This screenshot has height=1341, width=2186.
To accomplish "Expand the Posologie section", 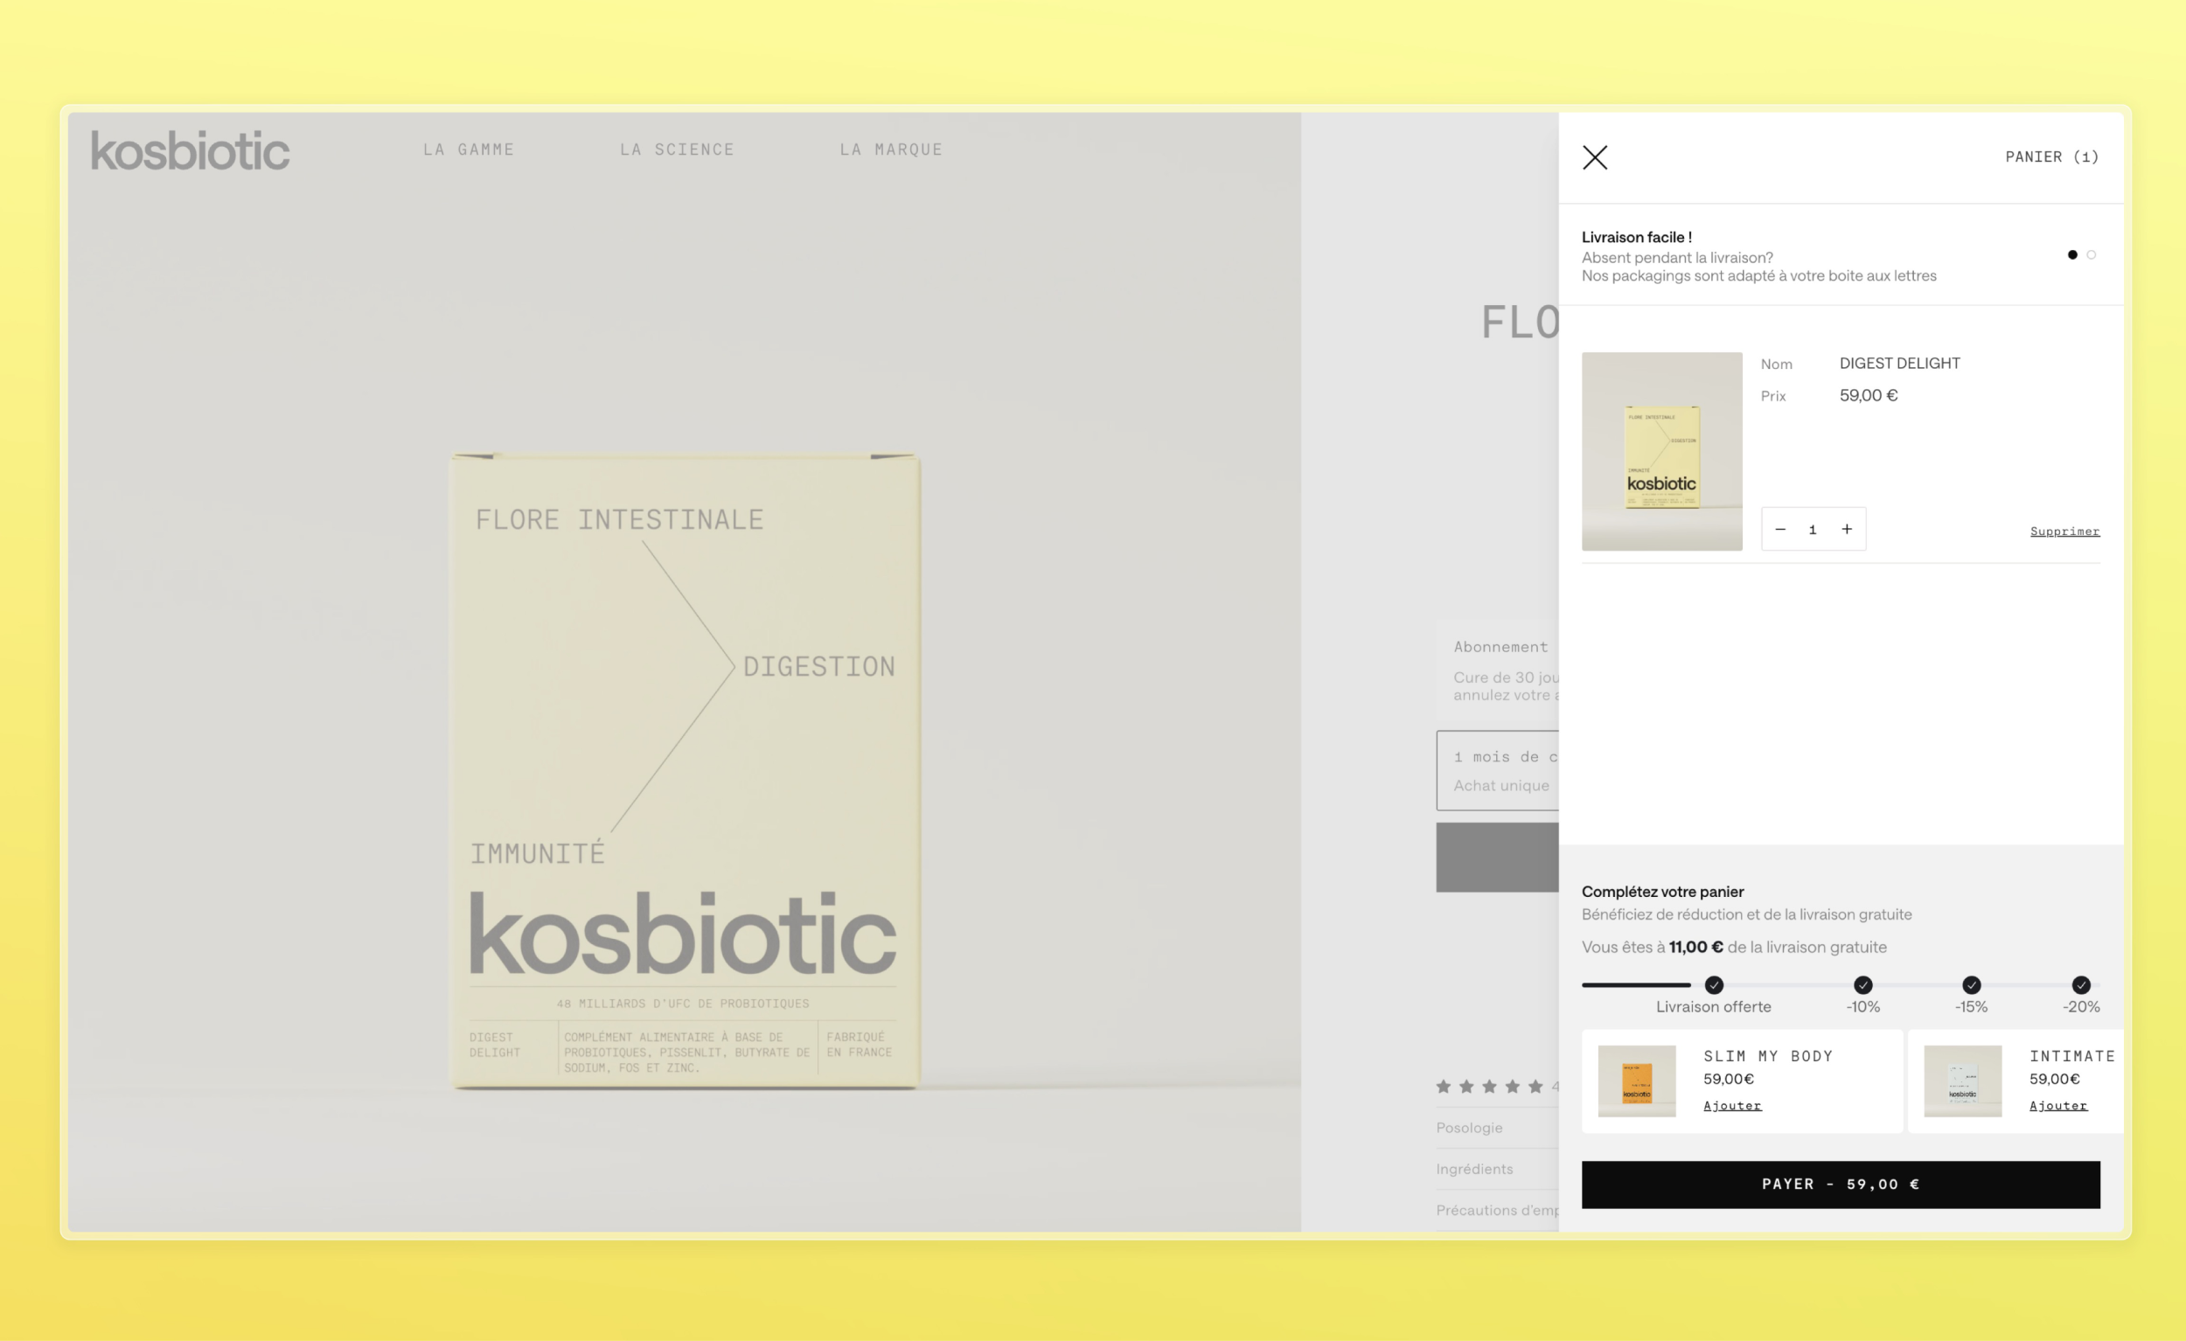I will (x=1497, y=1129).
